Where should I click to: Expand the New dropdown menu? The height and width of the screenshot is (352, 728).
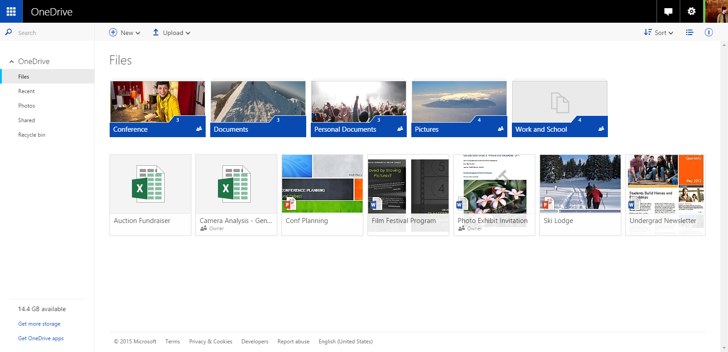(x=125, y=33)
